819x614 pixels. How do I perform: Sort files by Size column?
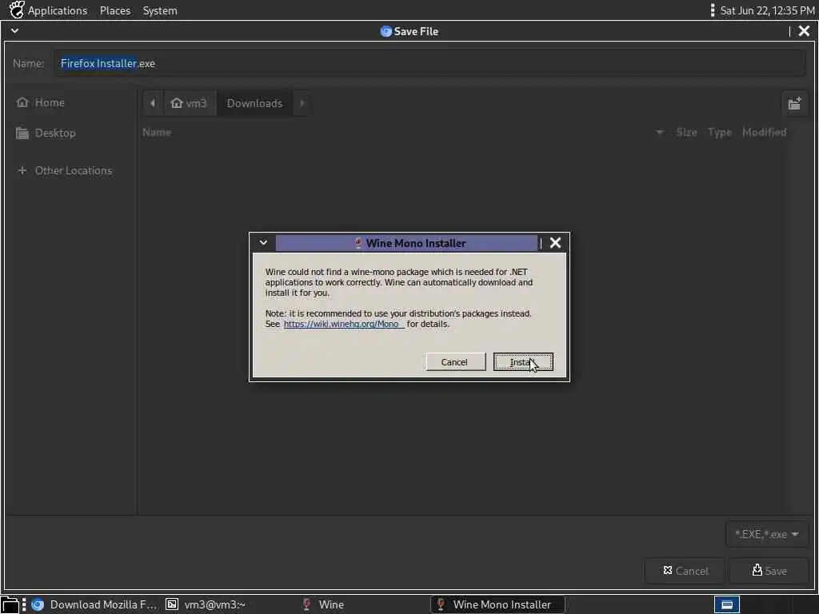pos(686,132)
